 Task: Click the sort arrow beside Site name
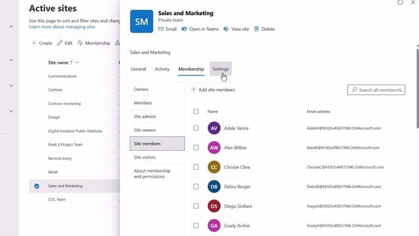point(71,62)
